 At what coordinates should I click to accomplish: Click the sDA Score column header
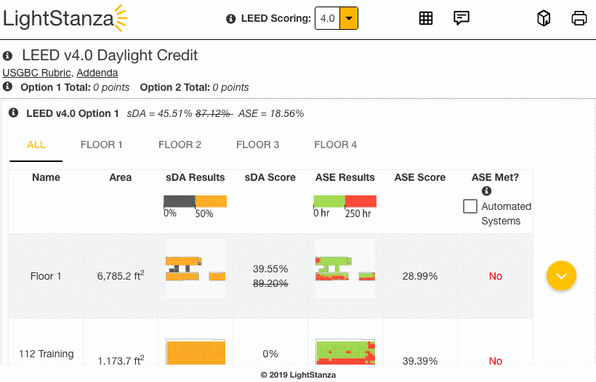270,177
